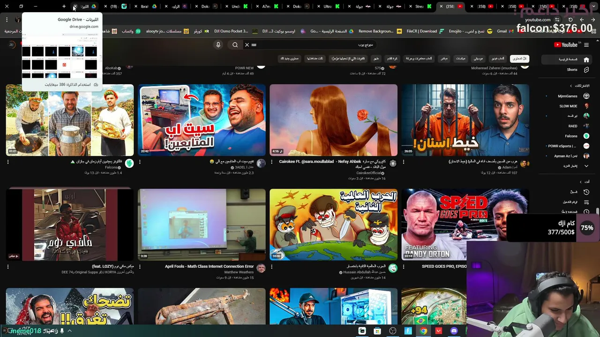Viewport: 600px width, 337px height.
Task: Expand show more subscriptions chevron
Action: coord(586,166)
